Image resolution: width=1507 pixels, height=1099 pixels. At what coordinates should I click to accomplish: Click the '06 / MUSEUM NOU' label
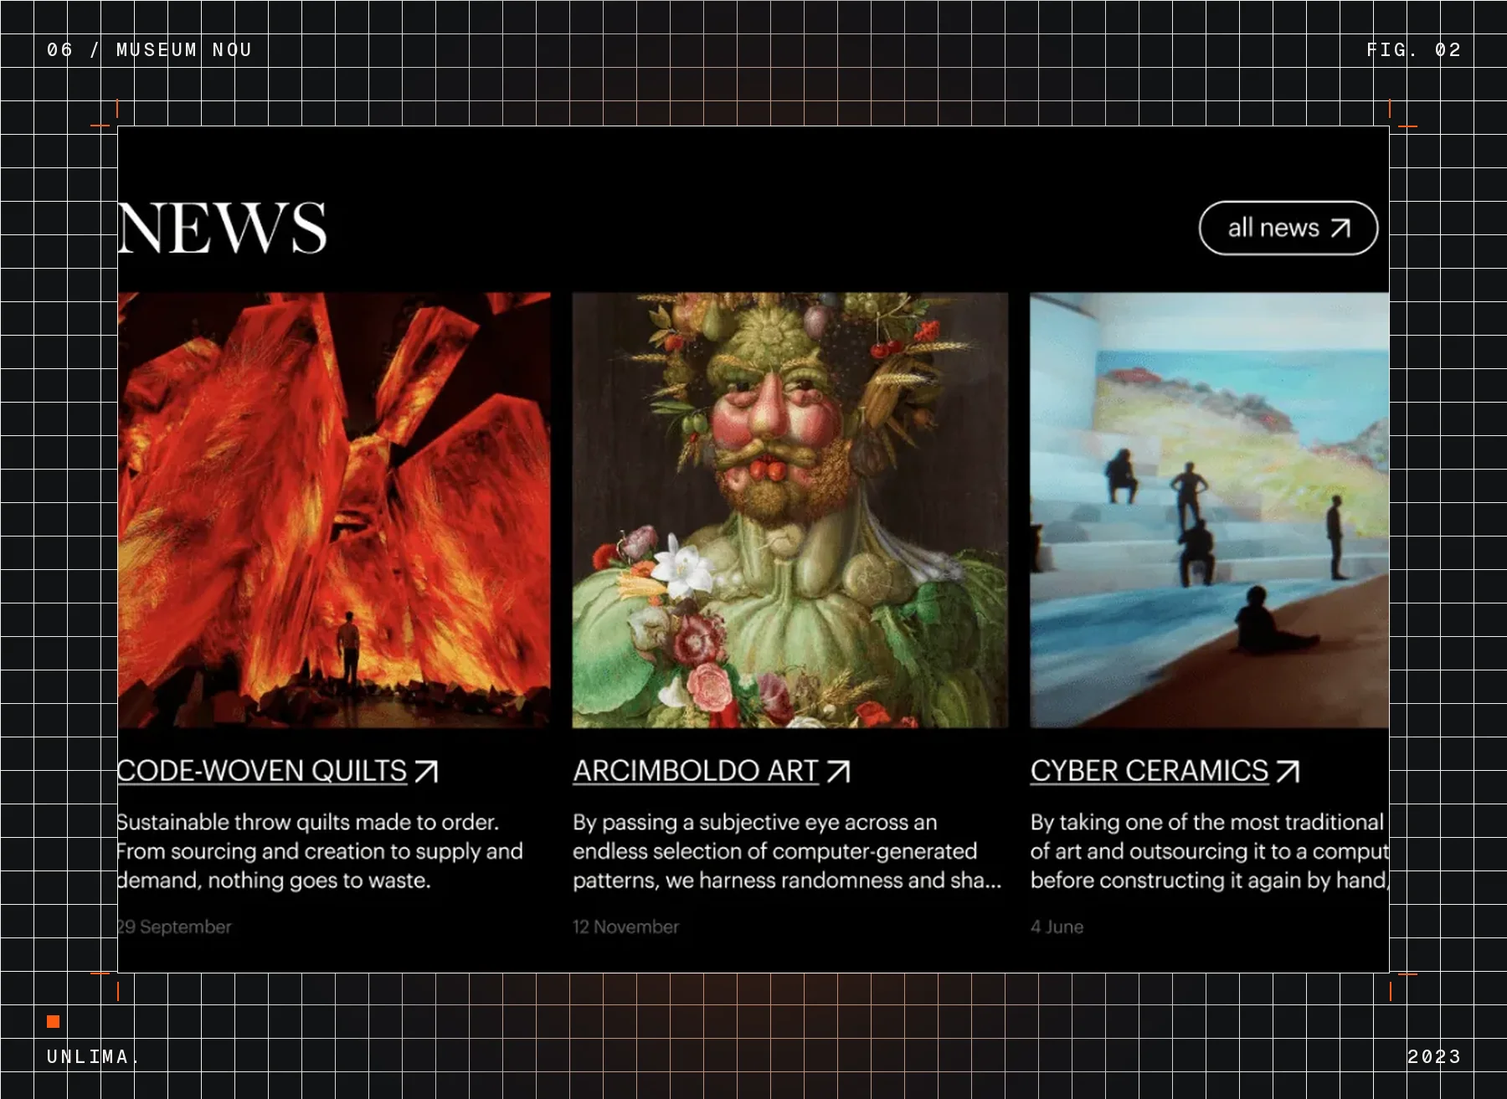click(149, 50)
